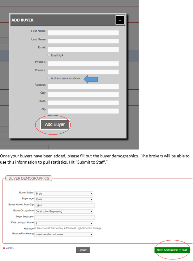Minimize the Add Buyer dialog
Image resolution: width=193 pixels, height=261 pixels.
coord(120,20)
